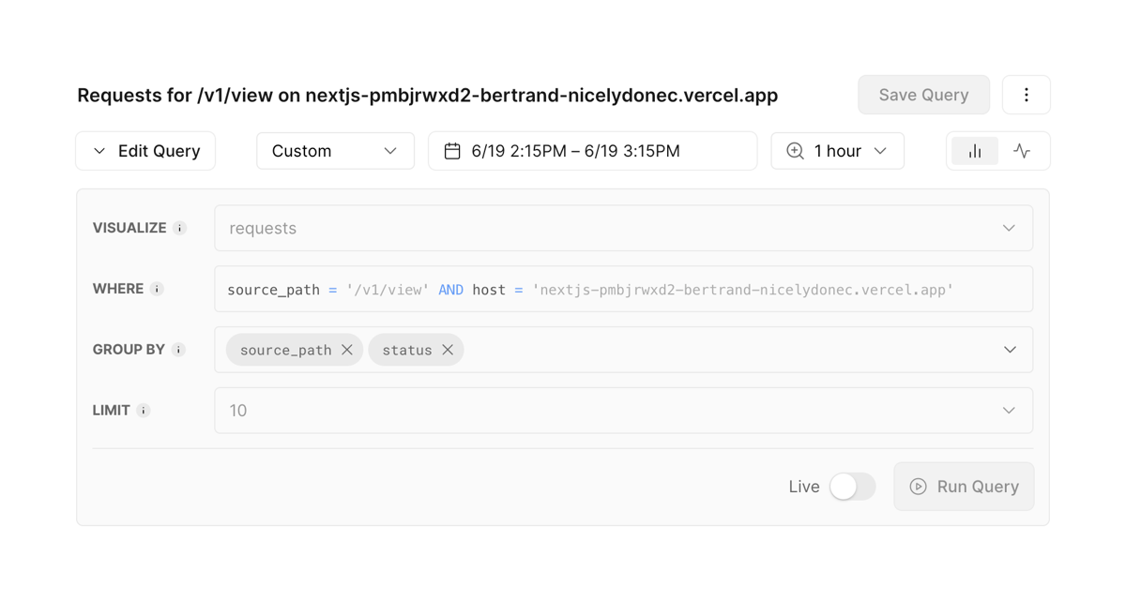Remove the source_path grouping chip
Image resolution: width=1126 pixels, height=601 pixels.
click(347, 349)
